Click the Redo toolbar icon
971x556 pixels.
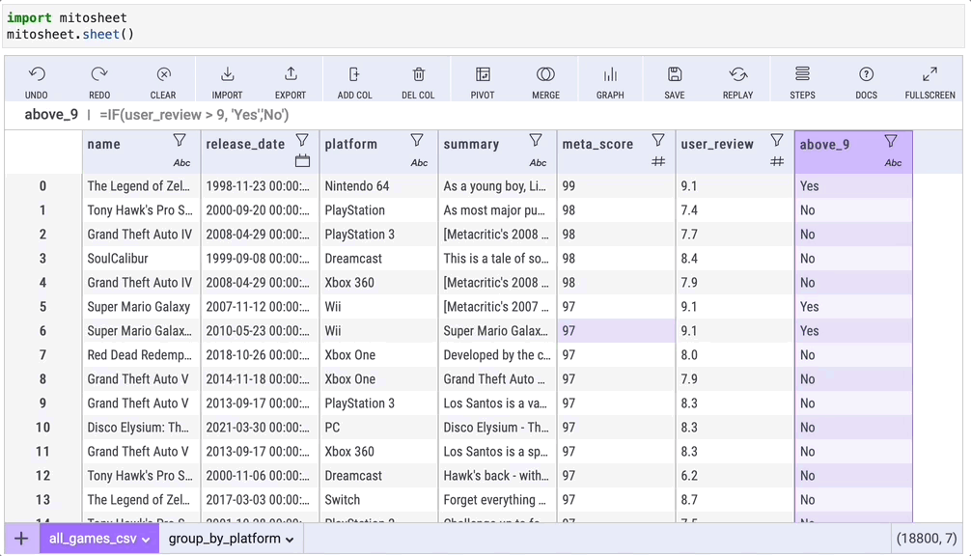(x=99, y=75)
